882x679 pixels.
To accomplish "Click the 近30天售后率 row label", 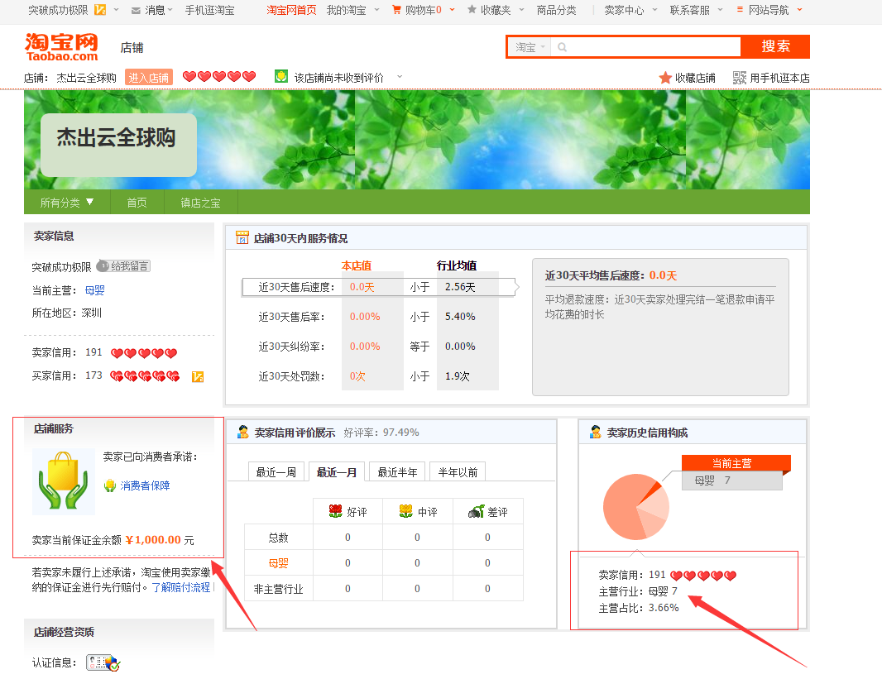I will tap(292, 317).
